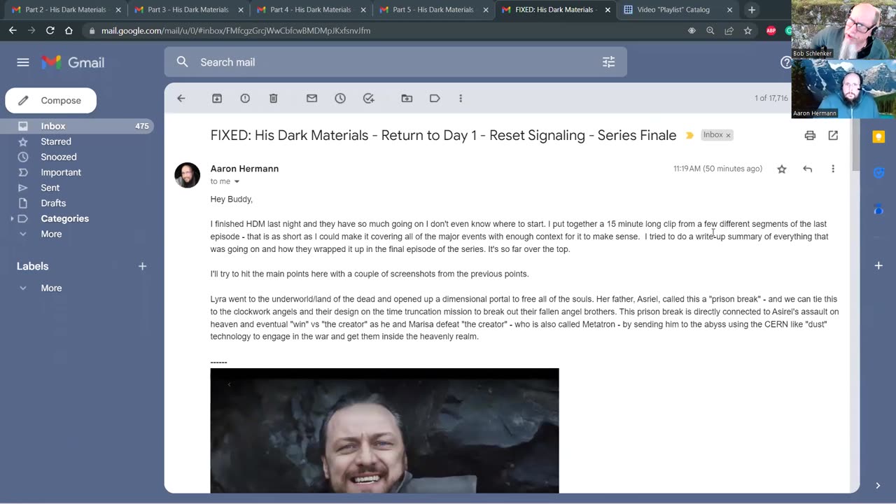This screenshot has width=896, height=504.
Task: Open more options in email toolbar
Action: click(x=461, y=99)
